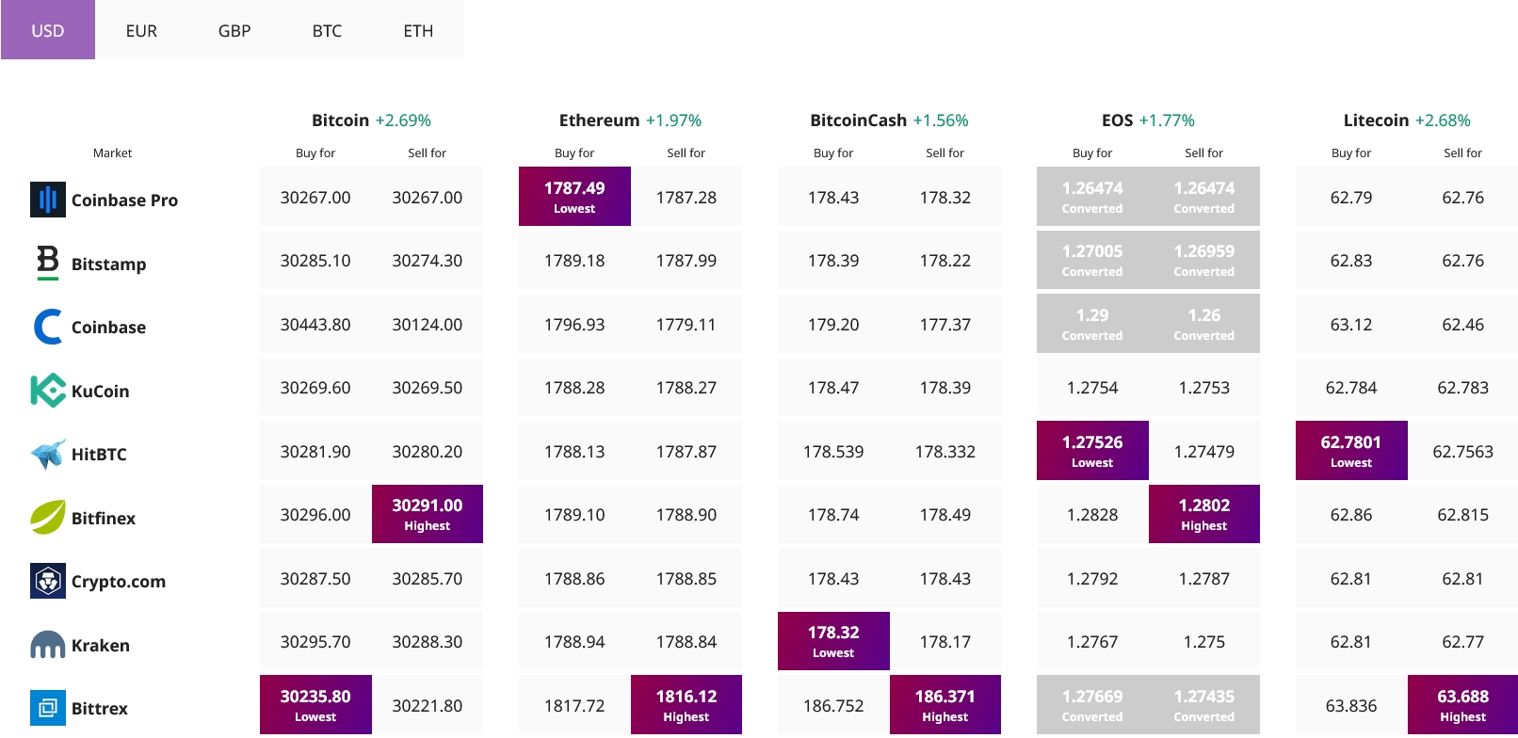The image size is (1518, 738).
Task: Click the Bitstamp logo icon
Action: tap(48, 263)
